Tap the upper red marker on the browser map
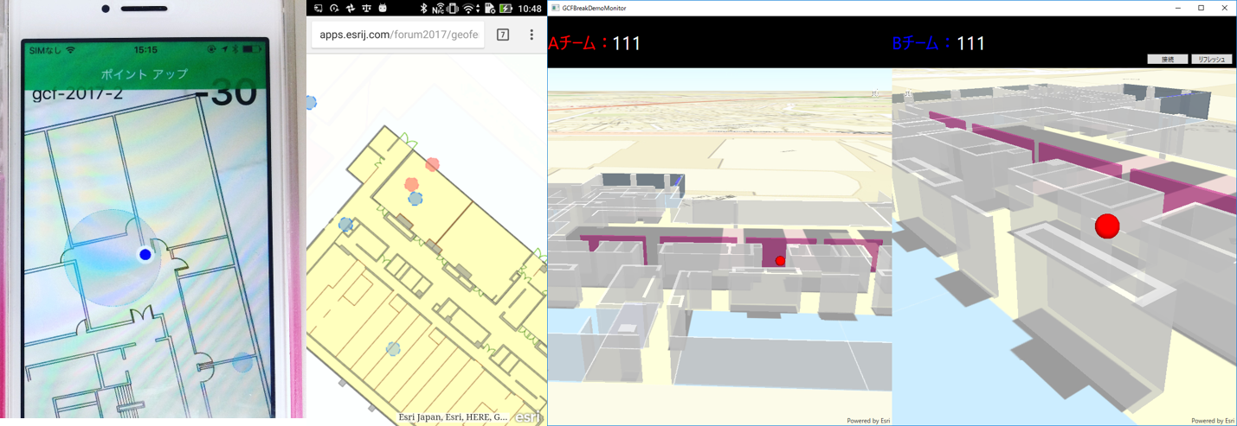Viewport: 1237px width, 426px height. [432, 164]
